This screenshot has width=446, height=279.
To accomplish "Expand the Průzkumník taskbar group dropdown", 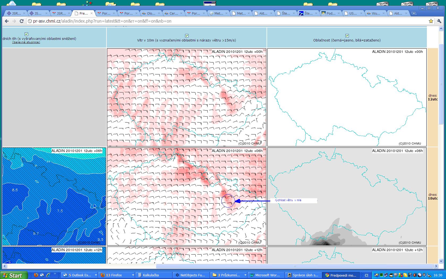I will click(x=245, y=275).
